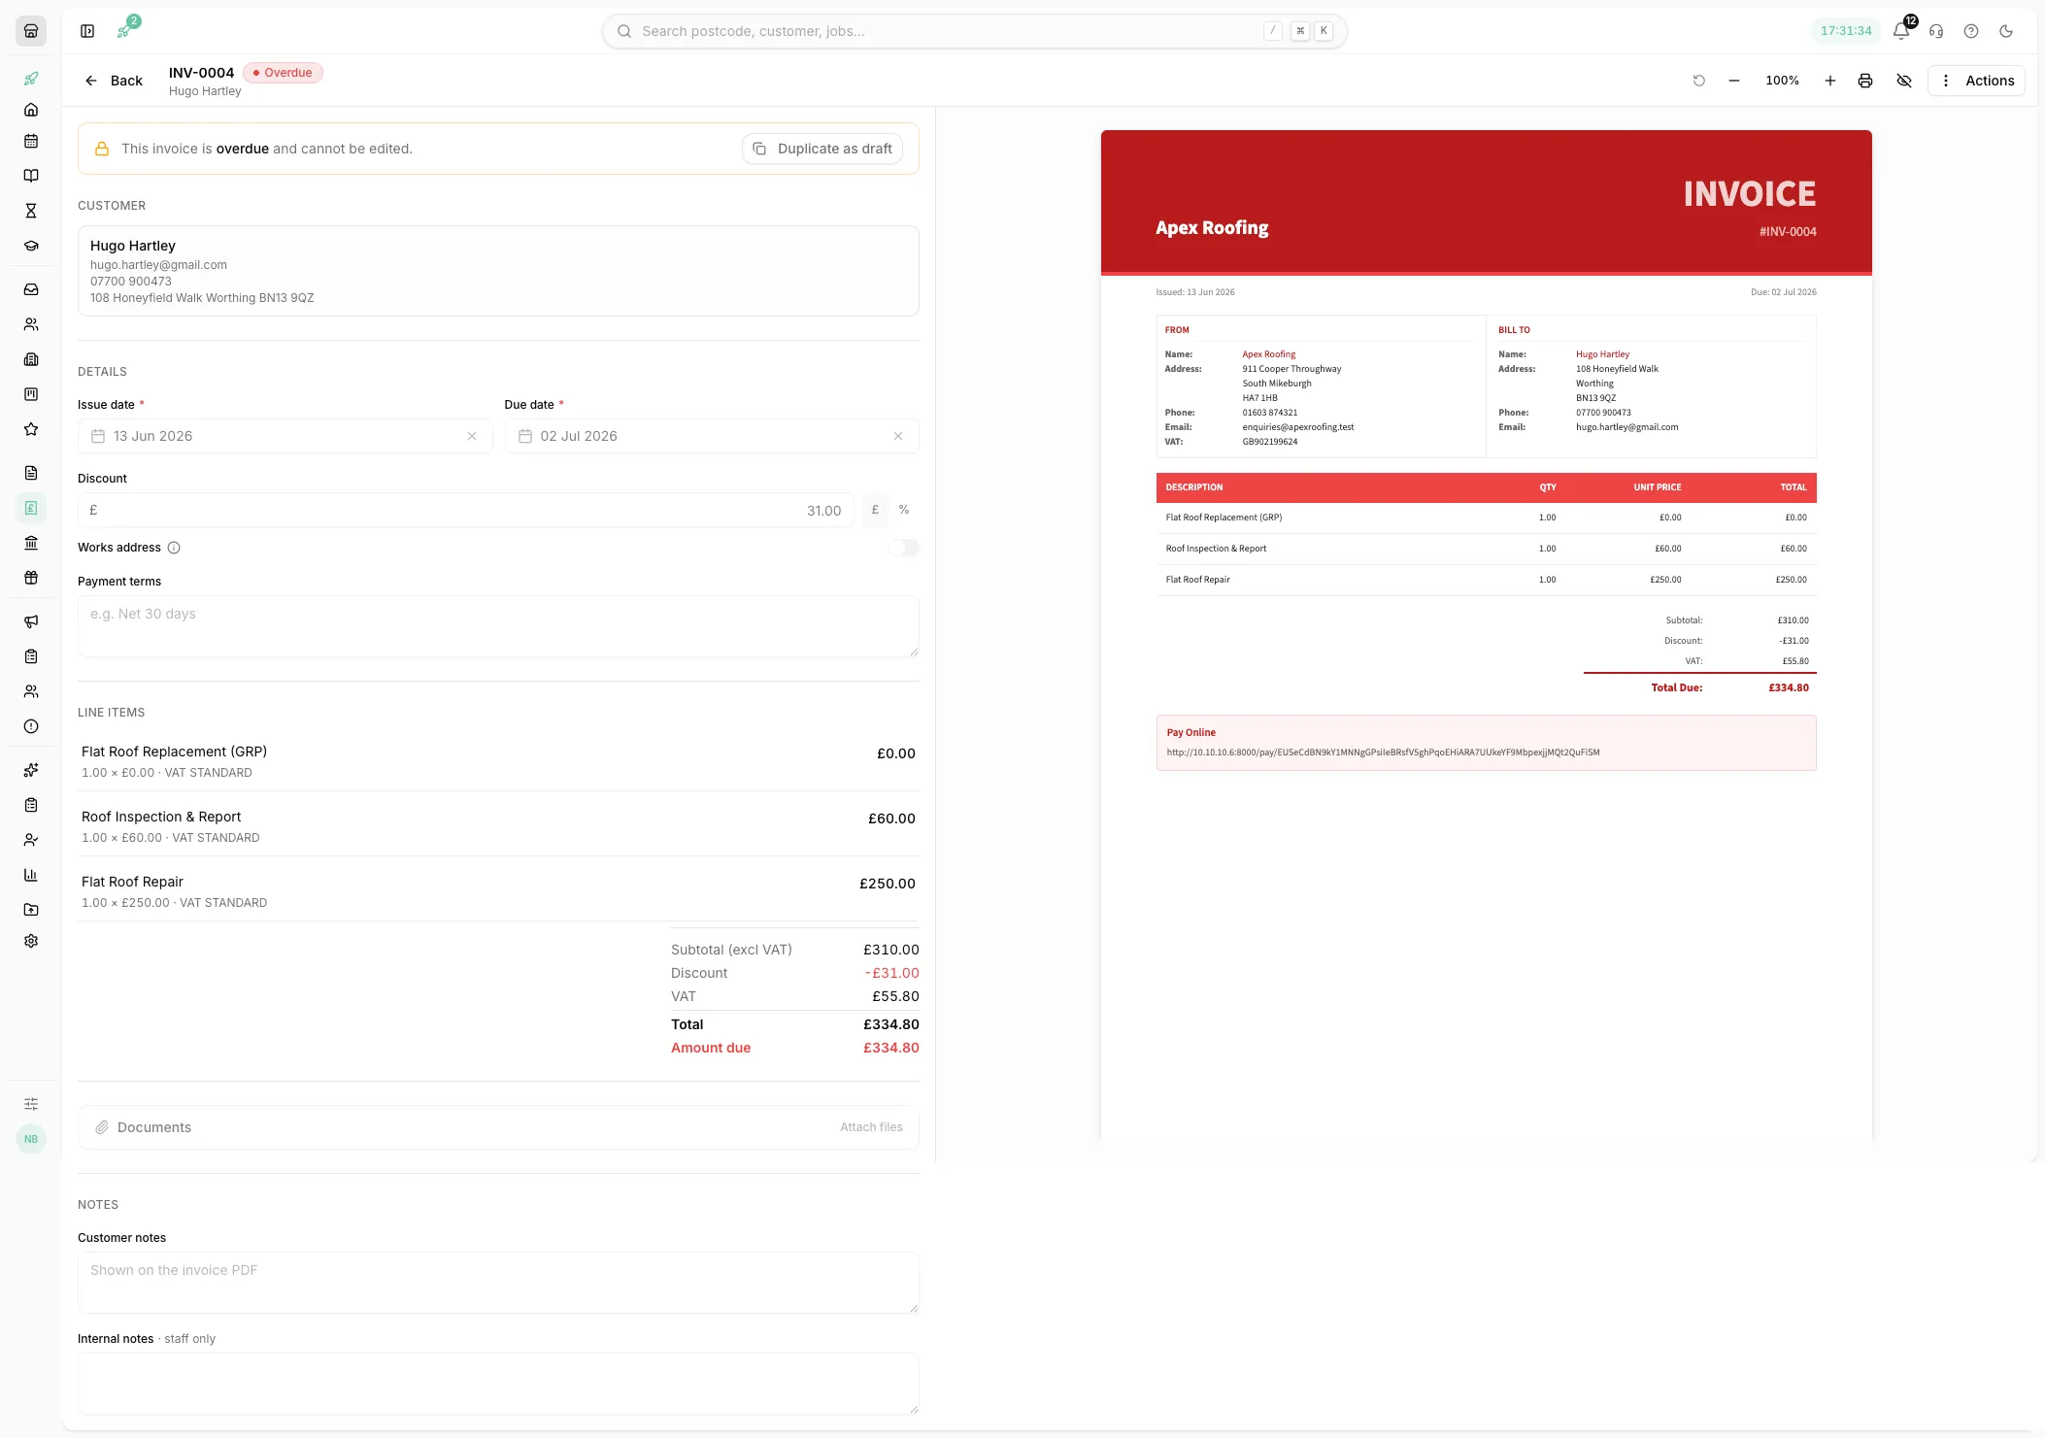Clear the Due date value

coord(898,436)
